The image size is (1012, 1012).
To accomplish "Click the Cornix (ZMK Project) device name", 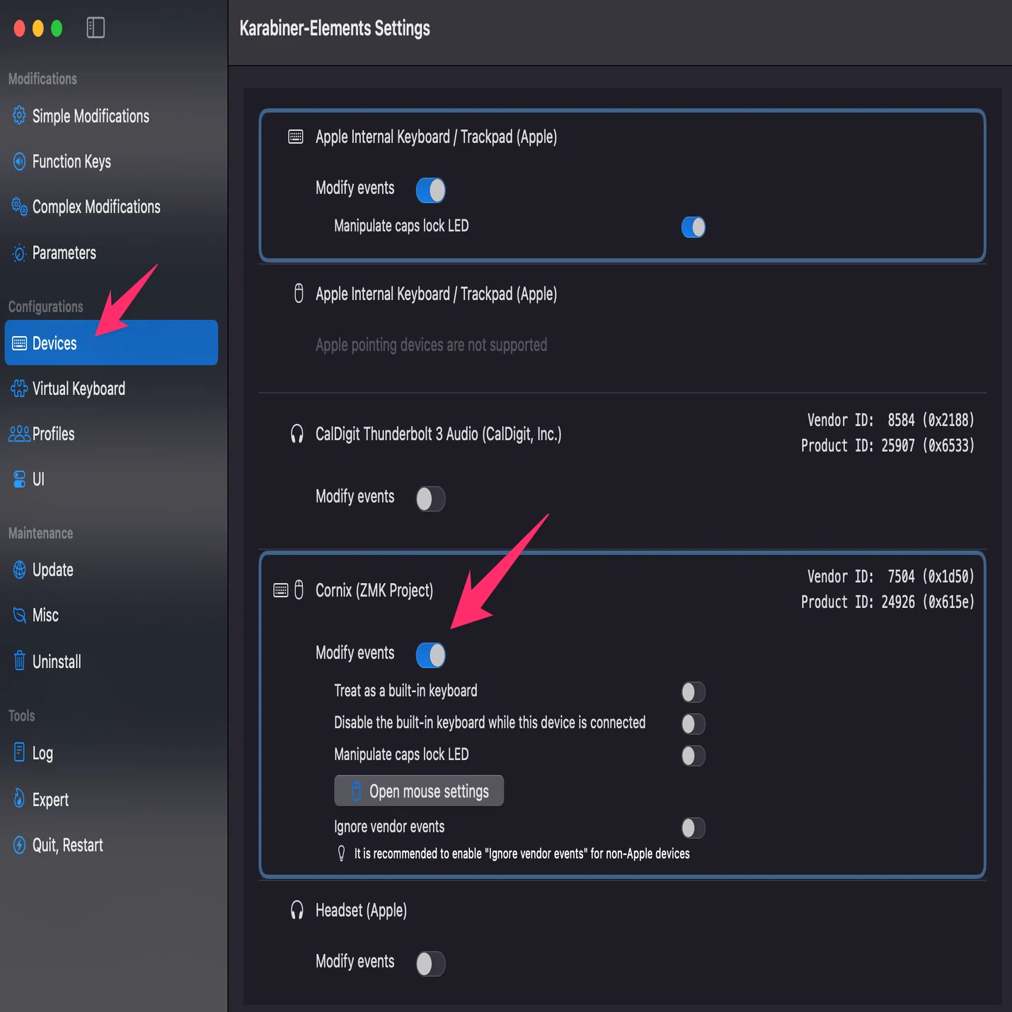I will (x=374, y=590).
